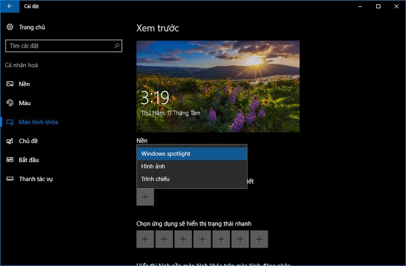Image resolution: width=406 pixels, height=266 pixels.
Task: Click the lock screen preview image
Action: [218, 86]
